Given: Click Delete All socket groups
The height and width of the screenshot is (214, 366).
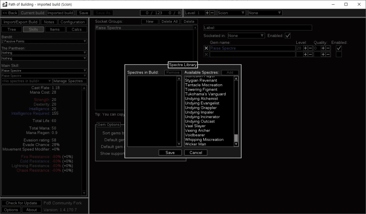Looking at the screenshot, I should [x=170, y=21].
